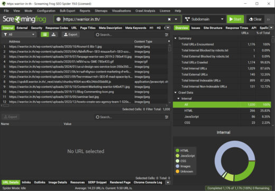This screenshot has width=275, height=191.
Task: Start the crawl with Start button
Action: [235, 19]
